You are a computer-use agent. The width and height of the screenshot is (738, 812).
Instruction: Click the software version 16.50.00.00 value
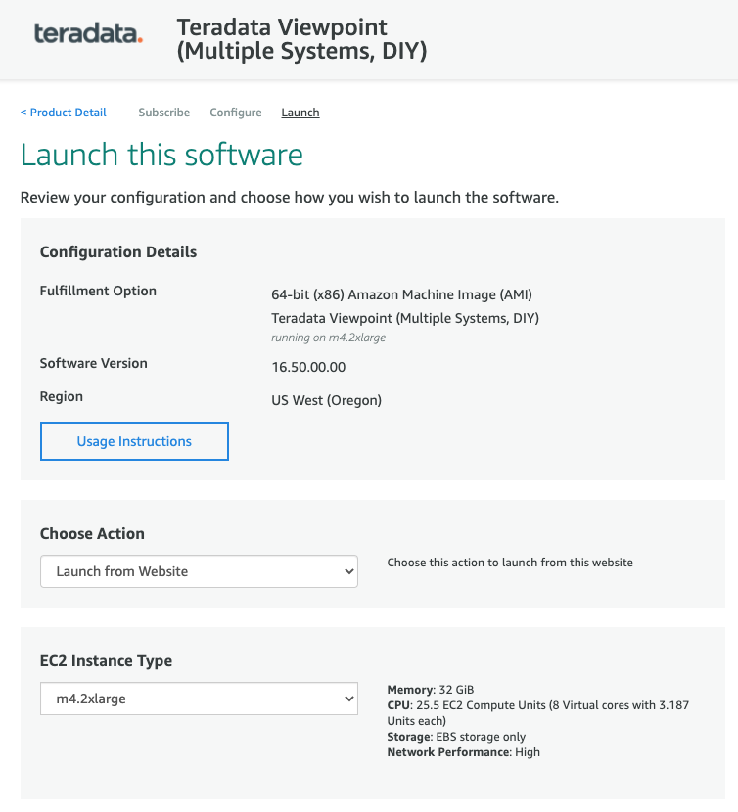[x=308, y=367]
